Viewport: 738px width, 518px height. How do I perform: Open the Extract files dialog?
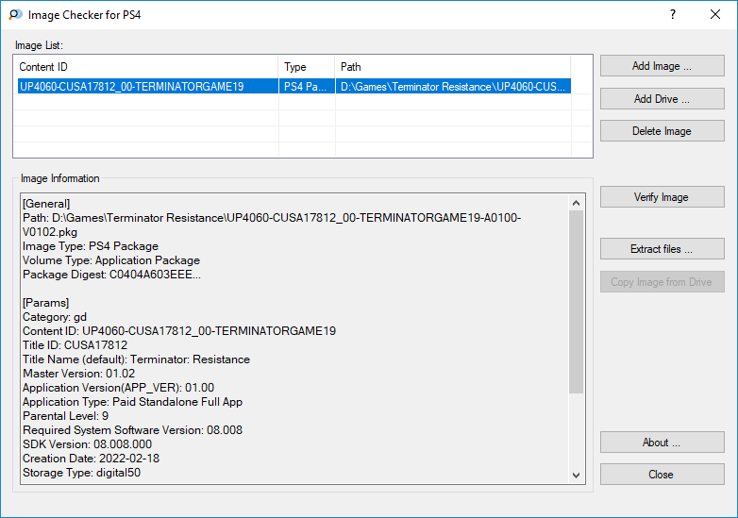coord(662,248)
